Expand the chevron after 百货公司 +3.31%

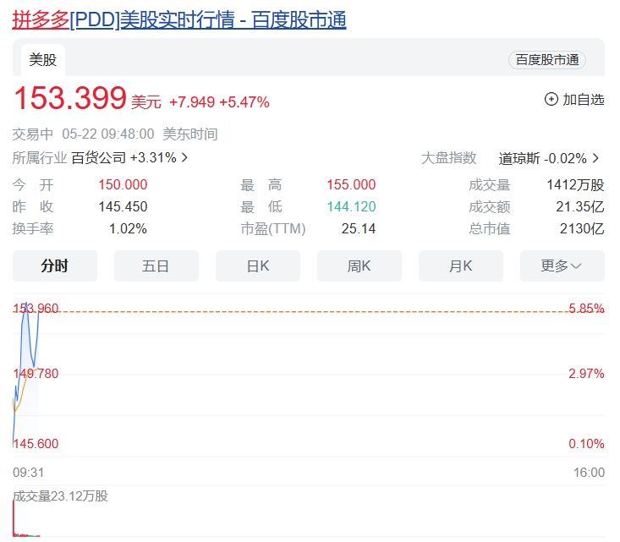pyautogui.click(x=184, y=158)
